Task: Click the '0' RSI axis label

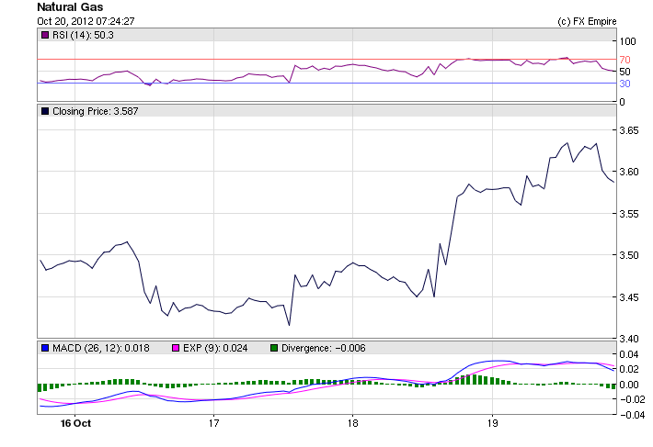Action: coord(622,102)
